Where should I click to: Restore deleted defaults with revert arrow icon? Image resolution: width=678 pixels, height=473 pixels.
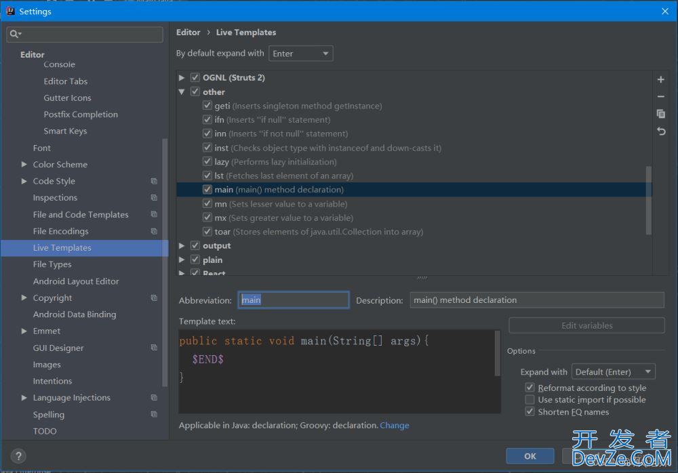click(x=660, y=131)
